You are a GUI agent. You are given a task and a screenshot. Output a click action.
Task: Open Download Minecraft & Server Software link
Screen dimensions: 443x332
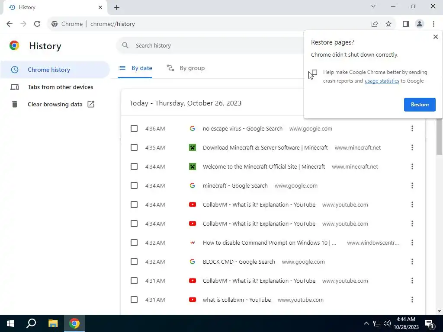265,148
